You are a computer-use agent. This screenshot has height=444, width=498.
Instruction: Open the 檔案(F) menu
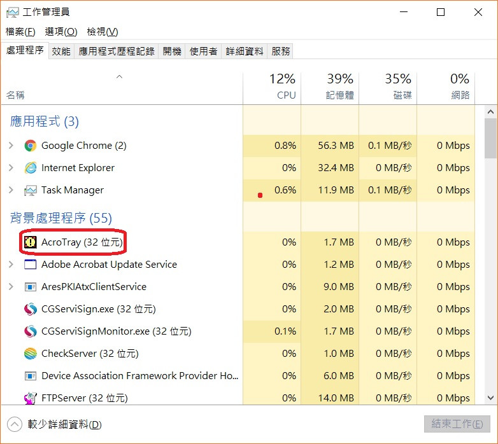click(x=20, y=32)
